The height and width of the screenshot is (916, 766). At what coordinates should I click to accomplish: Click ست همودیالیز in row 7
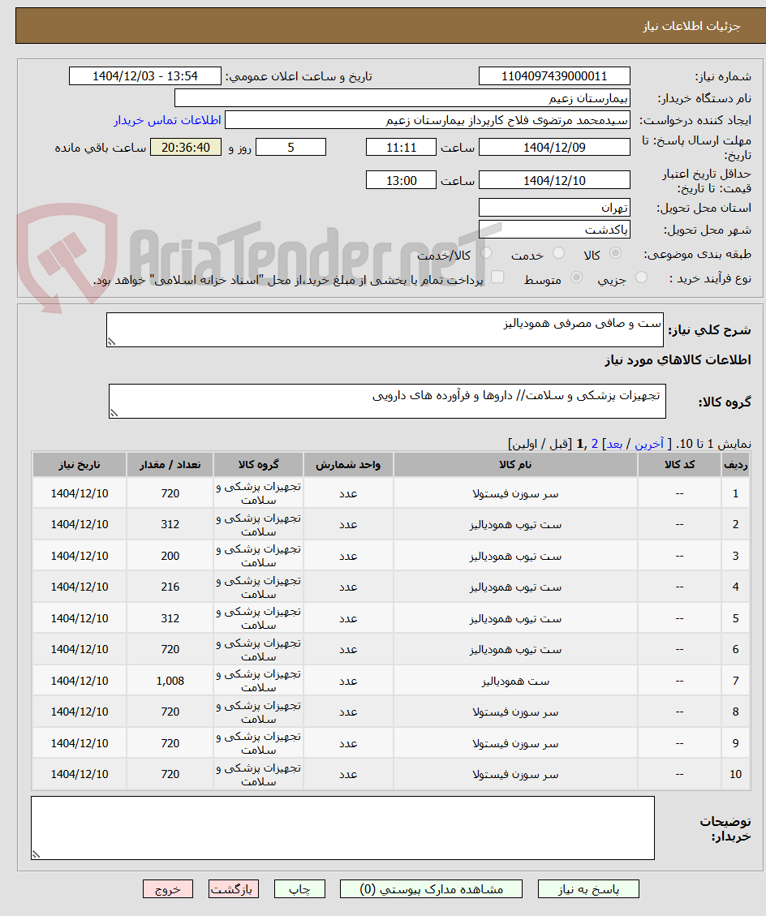tap(515, 682)
